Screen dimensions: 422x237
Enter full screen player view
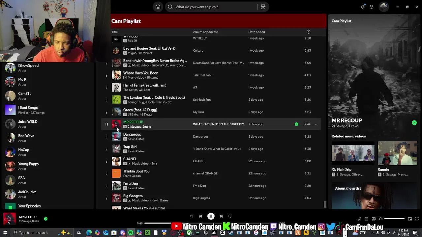coord(417,219)
